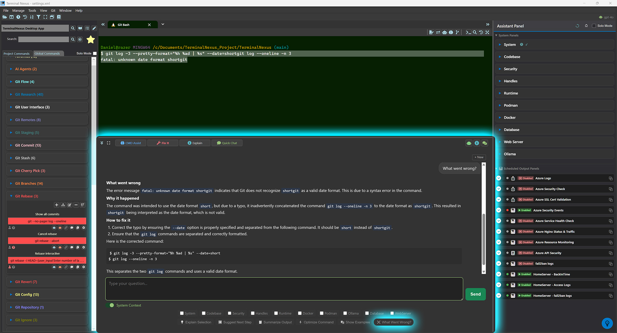617x333 pixels.
Task: Check Solo Mode in the Assistant Panel
Action: click(594, 26)
